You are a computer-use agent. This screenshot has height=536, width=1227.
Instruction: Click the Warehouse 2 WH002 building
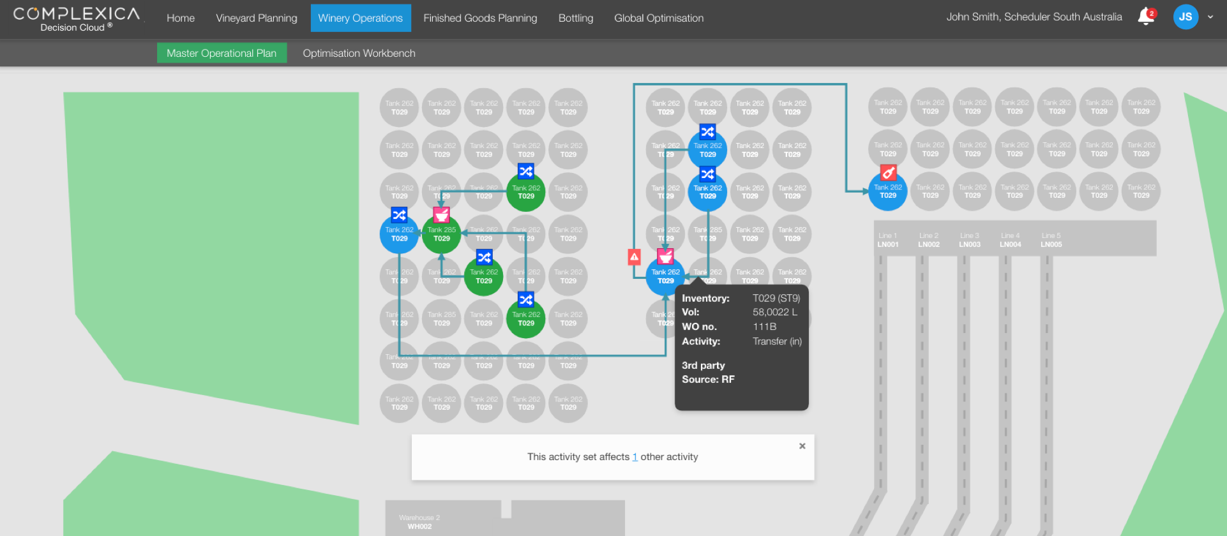pos(504,518)
